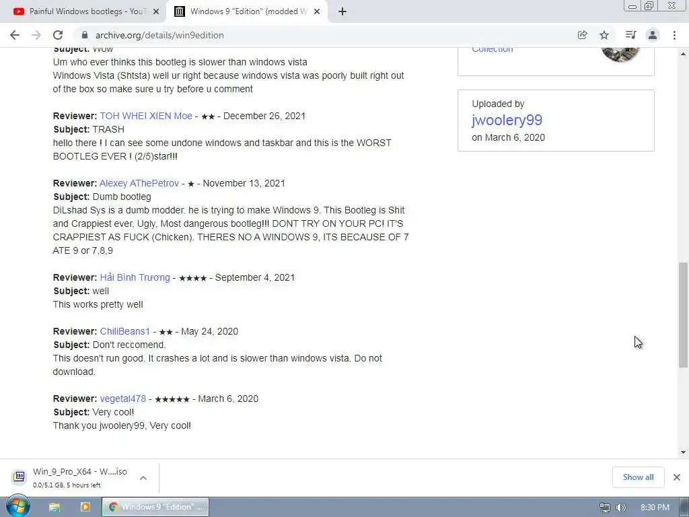Click the "Don't reccomend." subject text
Viewport: 689px width, 517px height.
(x=129, y=345)
